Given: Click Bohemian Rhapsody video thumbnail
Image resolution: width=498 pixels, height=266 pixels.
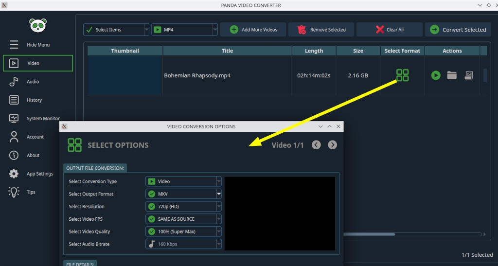Looking at the screenshot, I should point(125,75).
